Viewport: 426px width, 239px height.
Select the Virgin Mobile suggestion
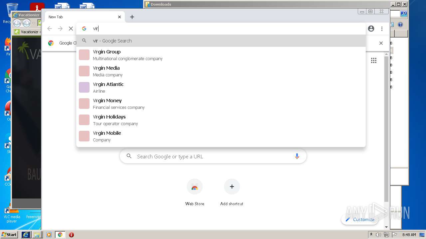click(221, 136)
